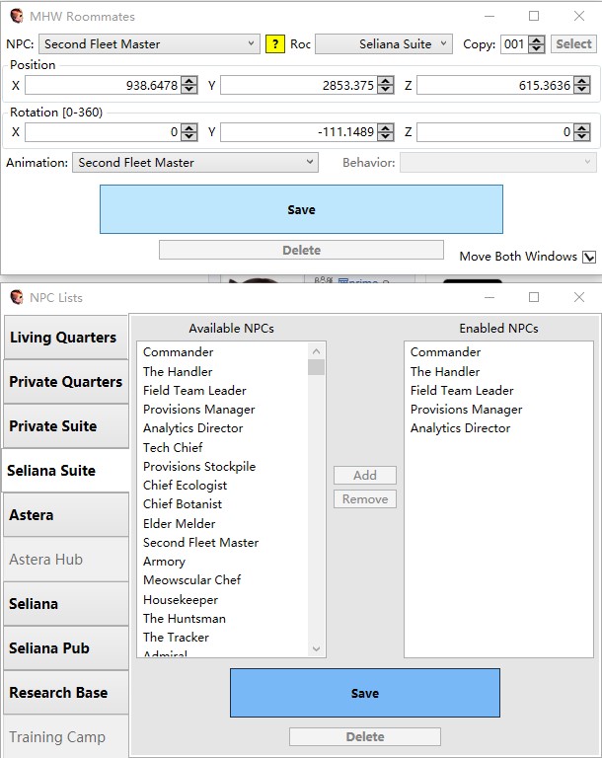Select Field Team Leader in Available NPCs
This screenshot has width=602, height=758.
pos(223,390)
